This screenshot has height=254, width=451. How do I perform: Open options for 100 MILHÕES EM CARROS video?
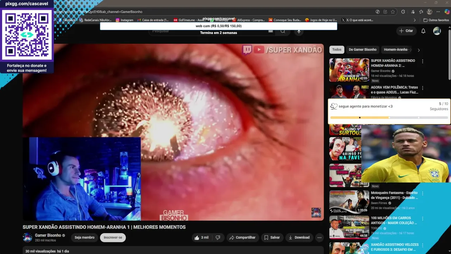(422, 218)
